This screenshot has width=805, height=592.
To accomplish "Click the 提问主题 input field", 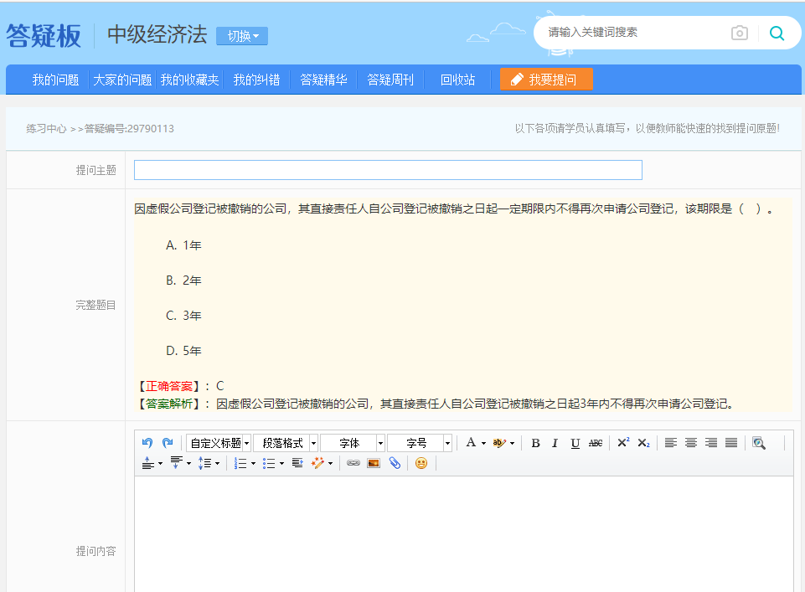I will pos(387,169).
